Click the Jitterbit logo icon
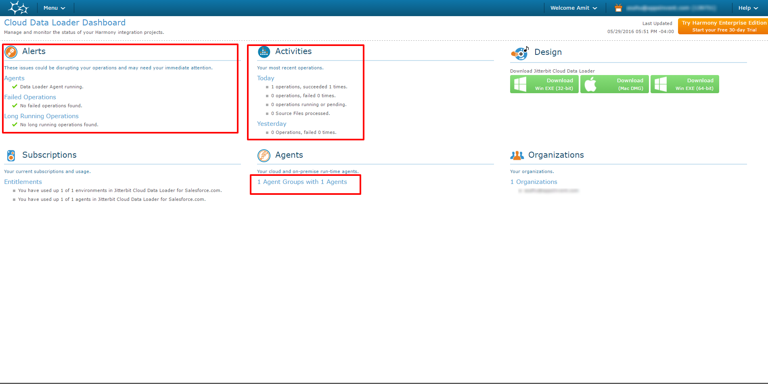The width and height of the screenshot is (768, 384). click(x=19, y=8)
